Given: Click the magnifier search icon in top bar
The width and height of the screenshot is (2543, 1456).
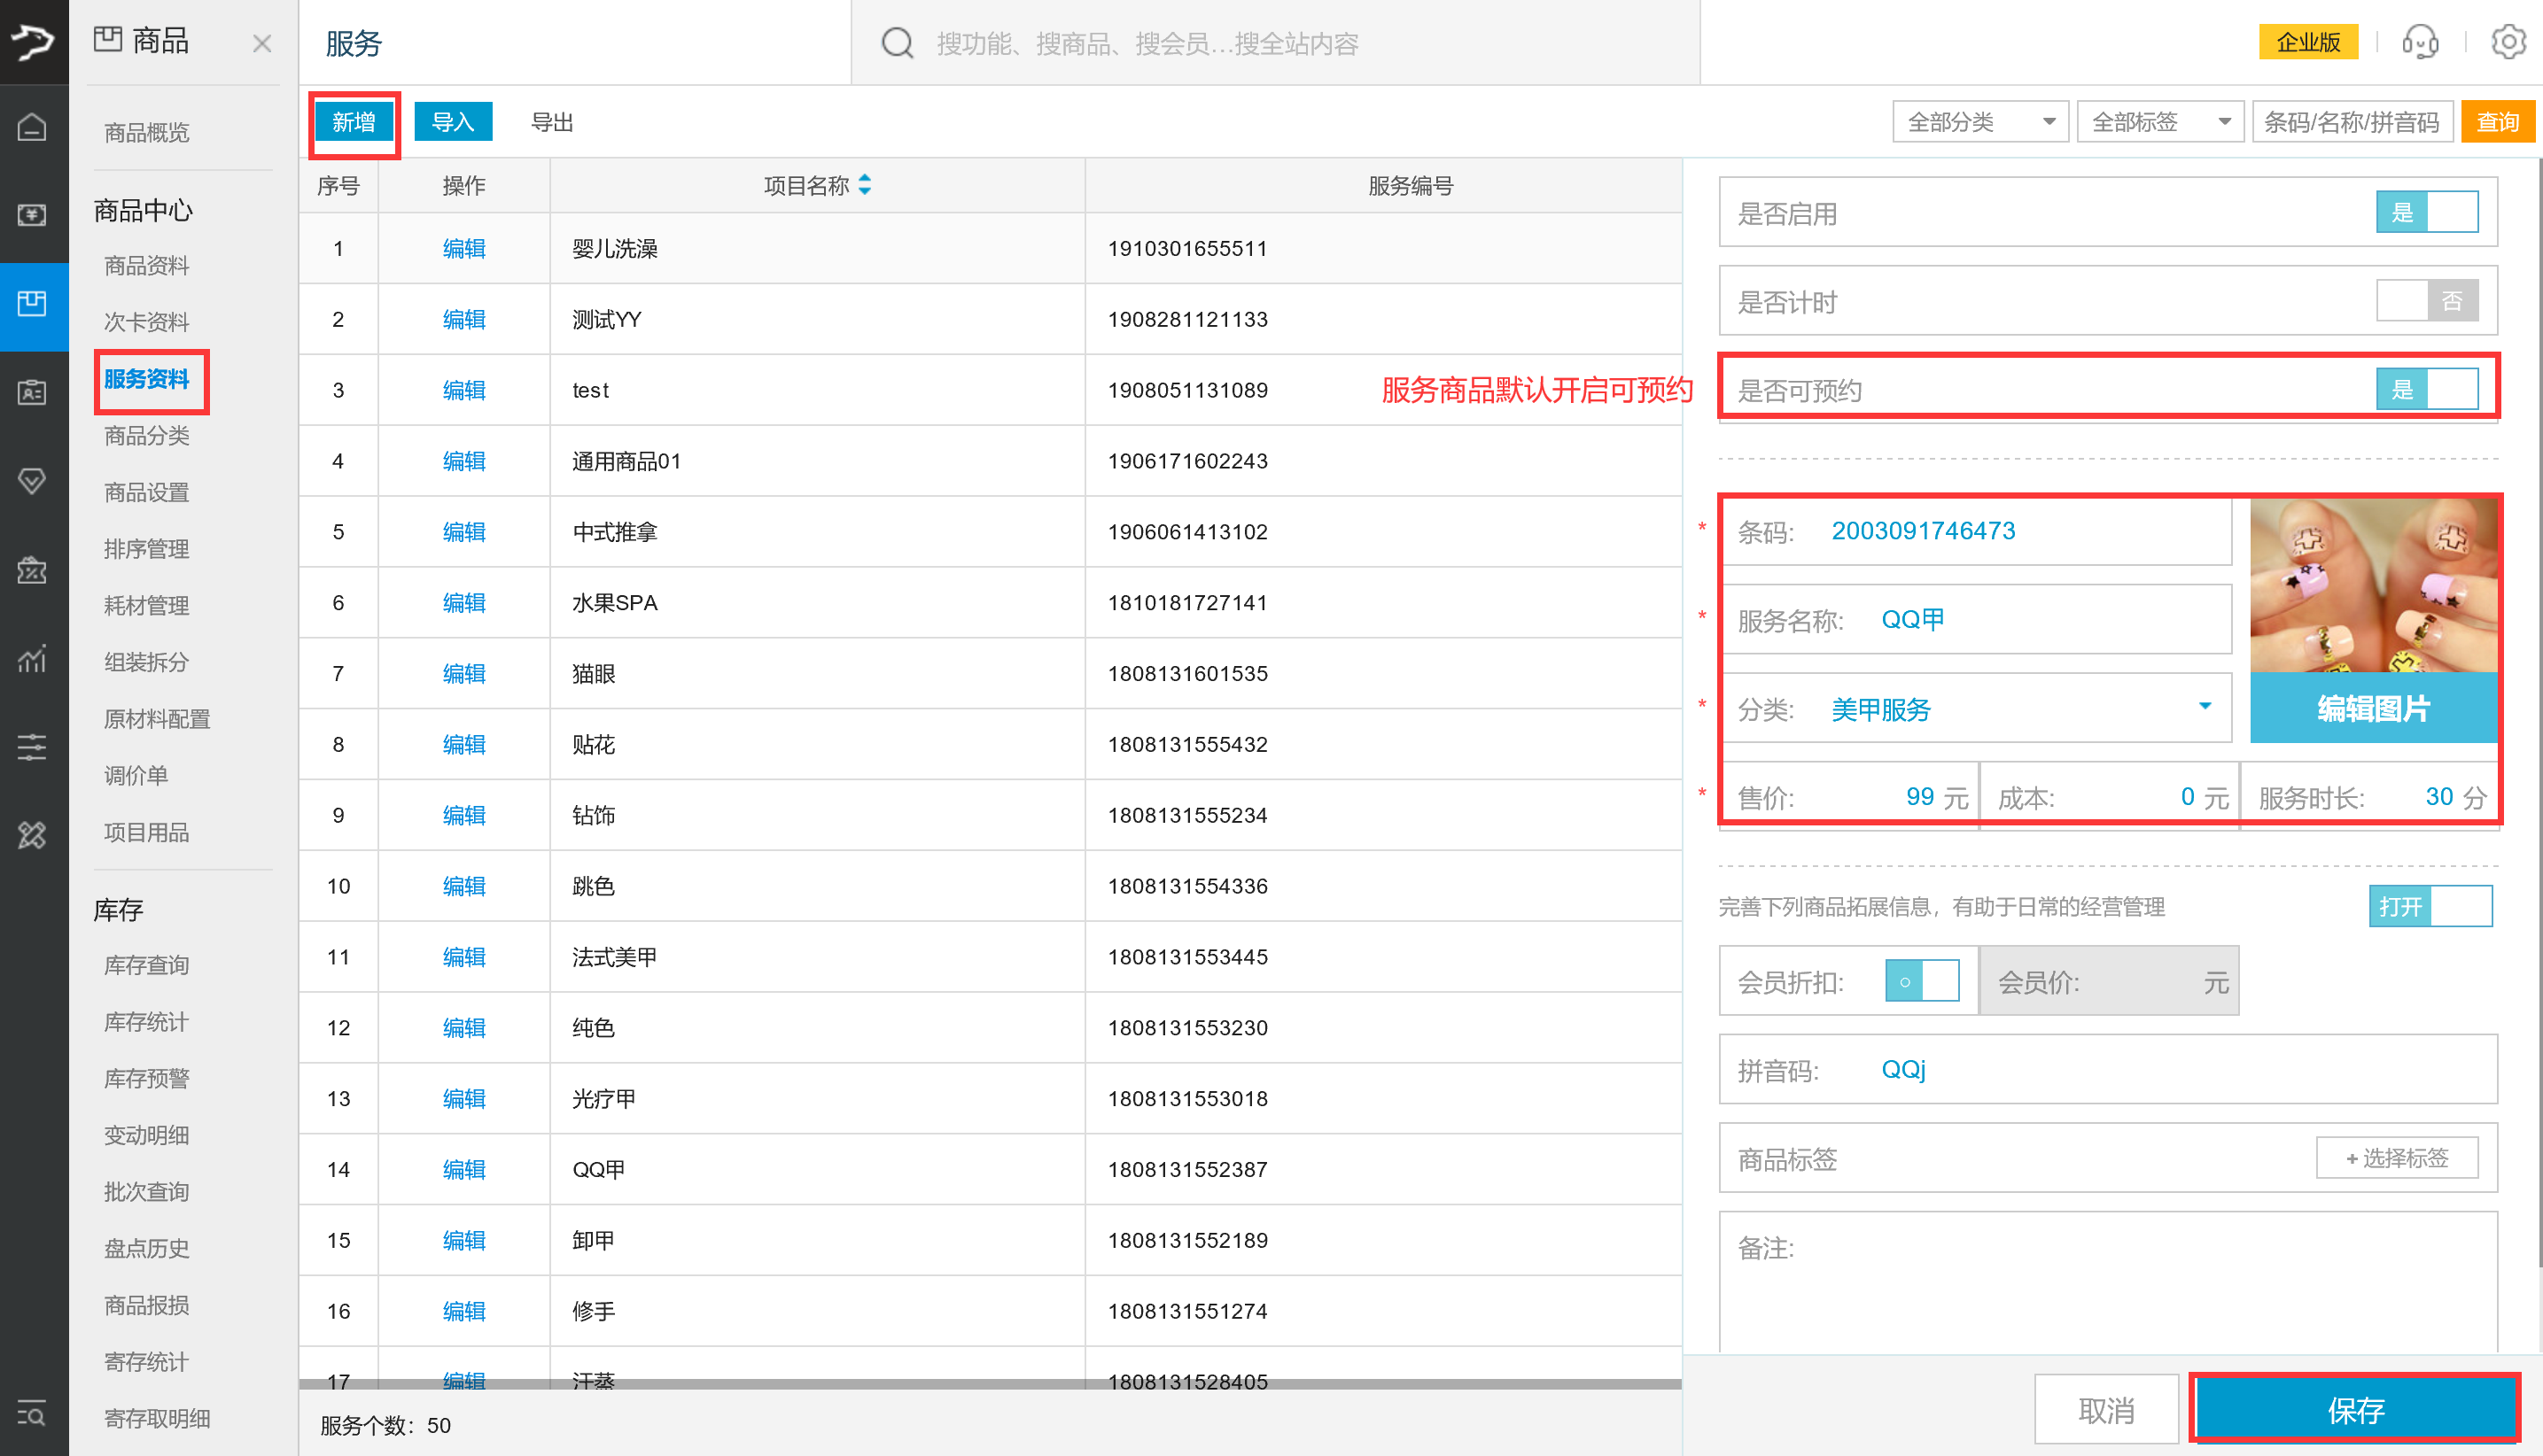Looking at the screenshot, I should (x=897, y=43).
